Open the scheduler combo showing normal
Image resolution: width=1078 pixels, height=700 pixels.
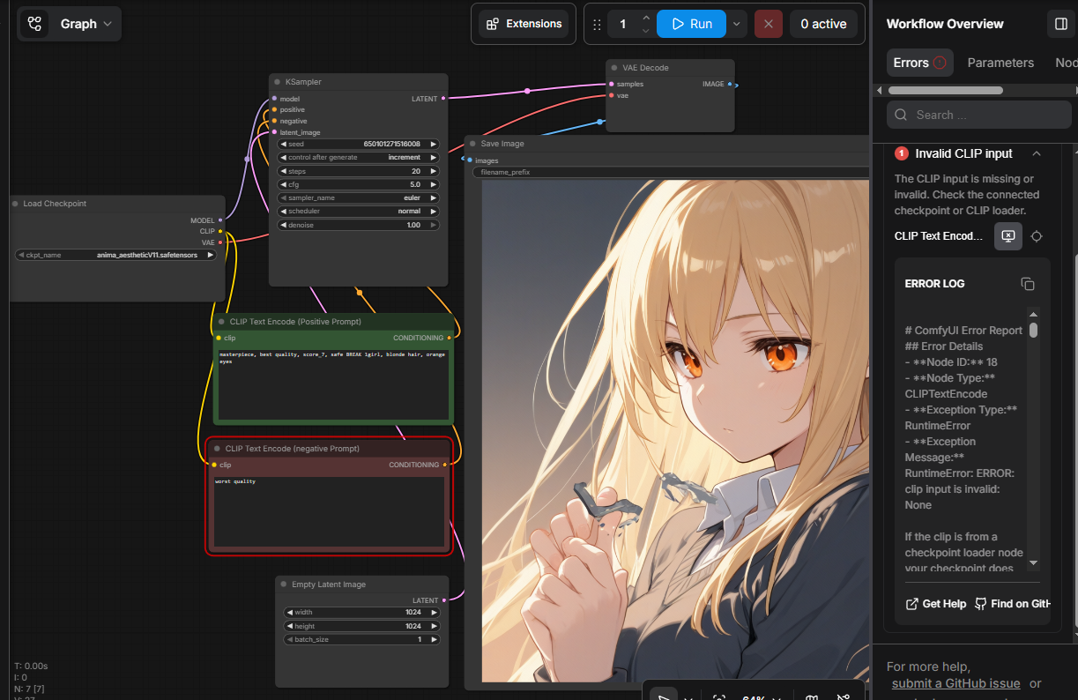click(358, 212)
